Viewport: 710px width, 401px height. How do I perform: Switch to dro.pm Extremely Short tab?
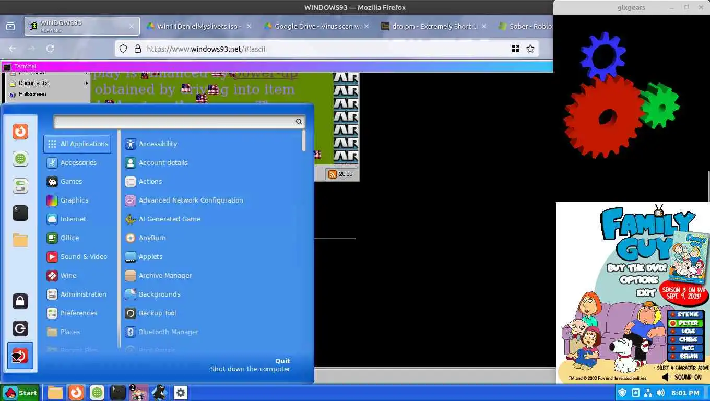(434, 26)
